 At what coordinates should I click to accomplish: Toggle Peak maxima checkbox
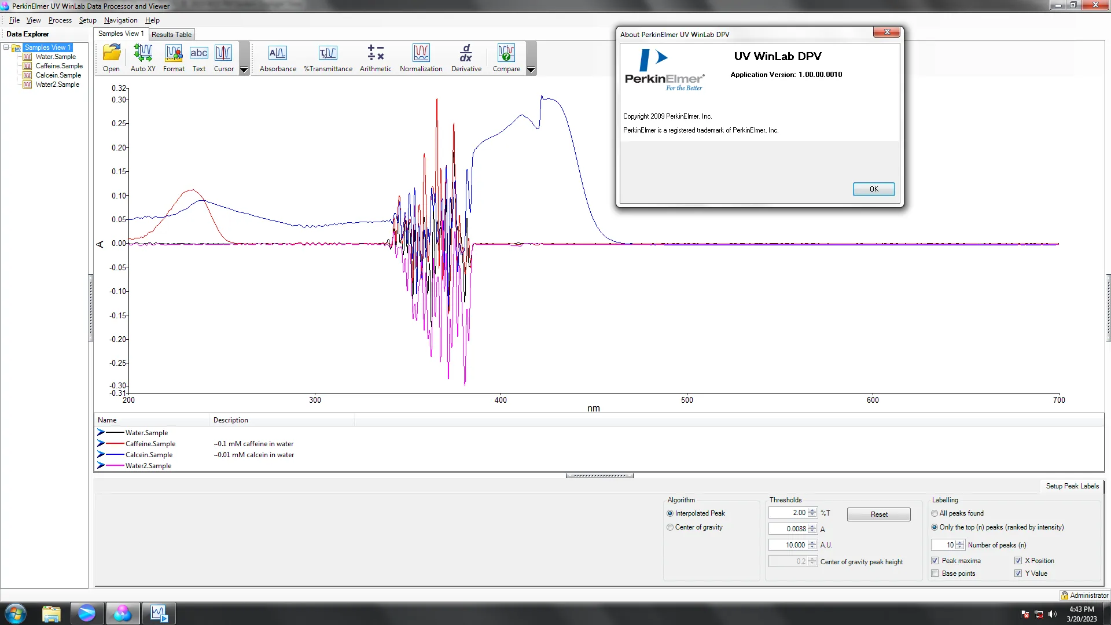click(x=935, y=561)
